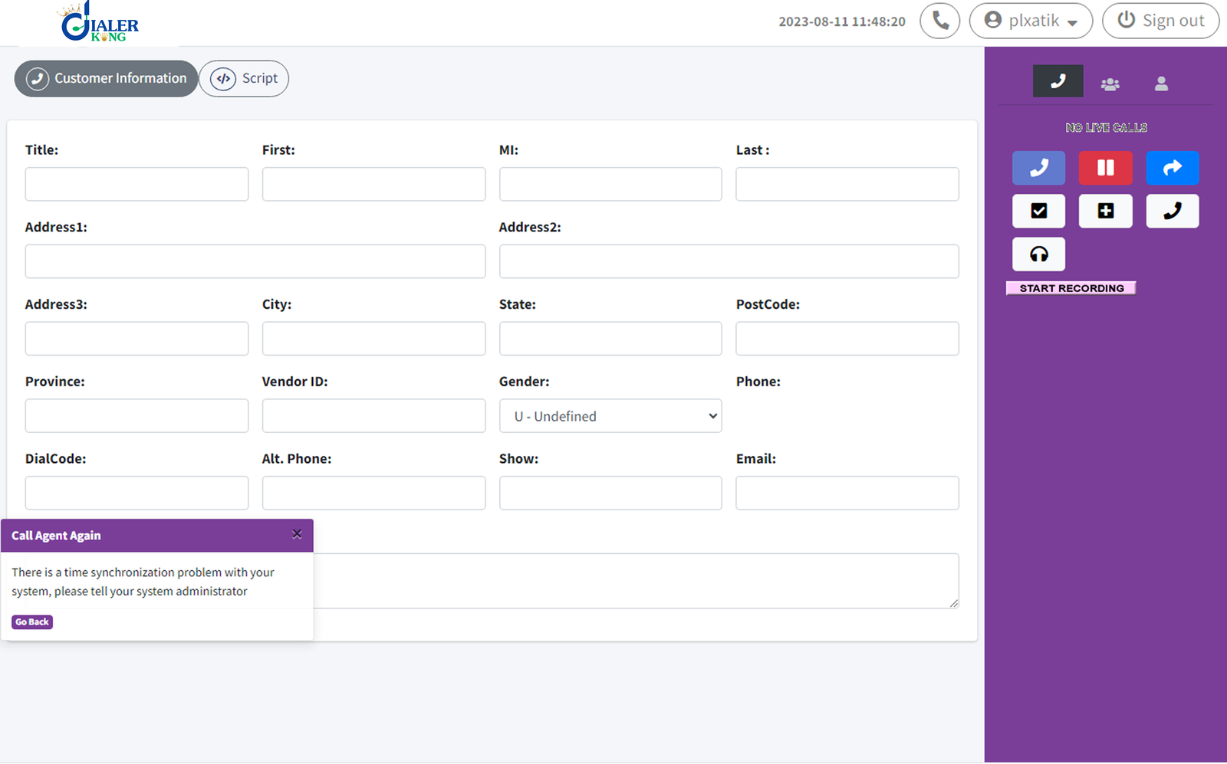Screen dimensions: 1227x764
Task: Focus the City input field
Action: click(373, 339)
